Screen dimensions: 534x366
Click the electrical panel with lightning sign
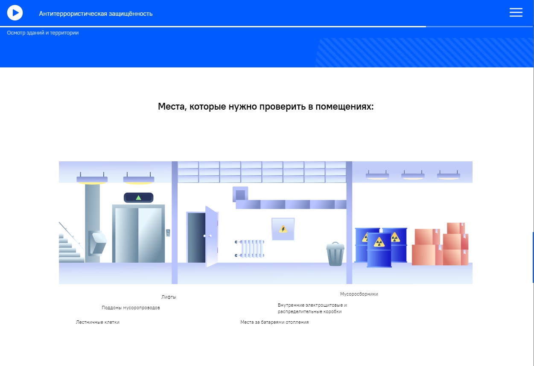coord(283,229)
